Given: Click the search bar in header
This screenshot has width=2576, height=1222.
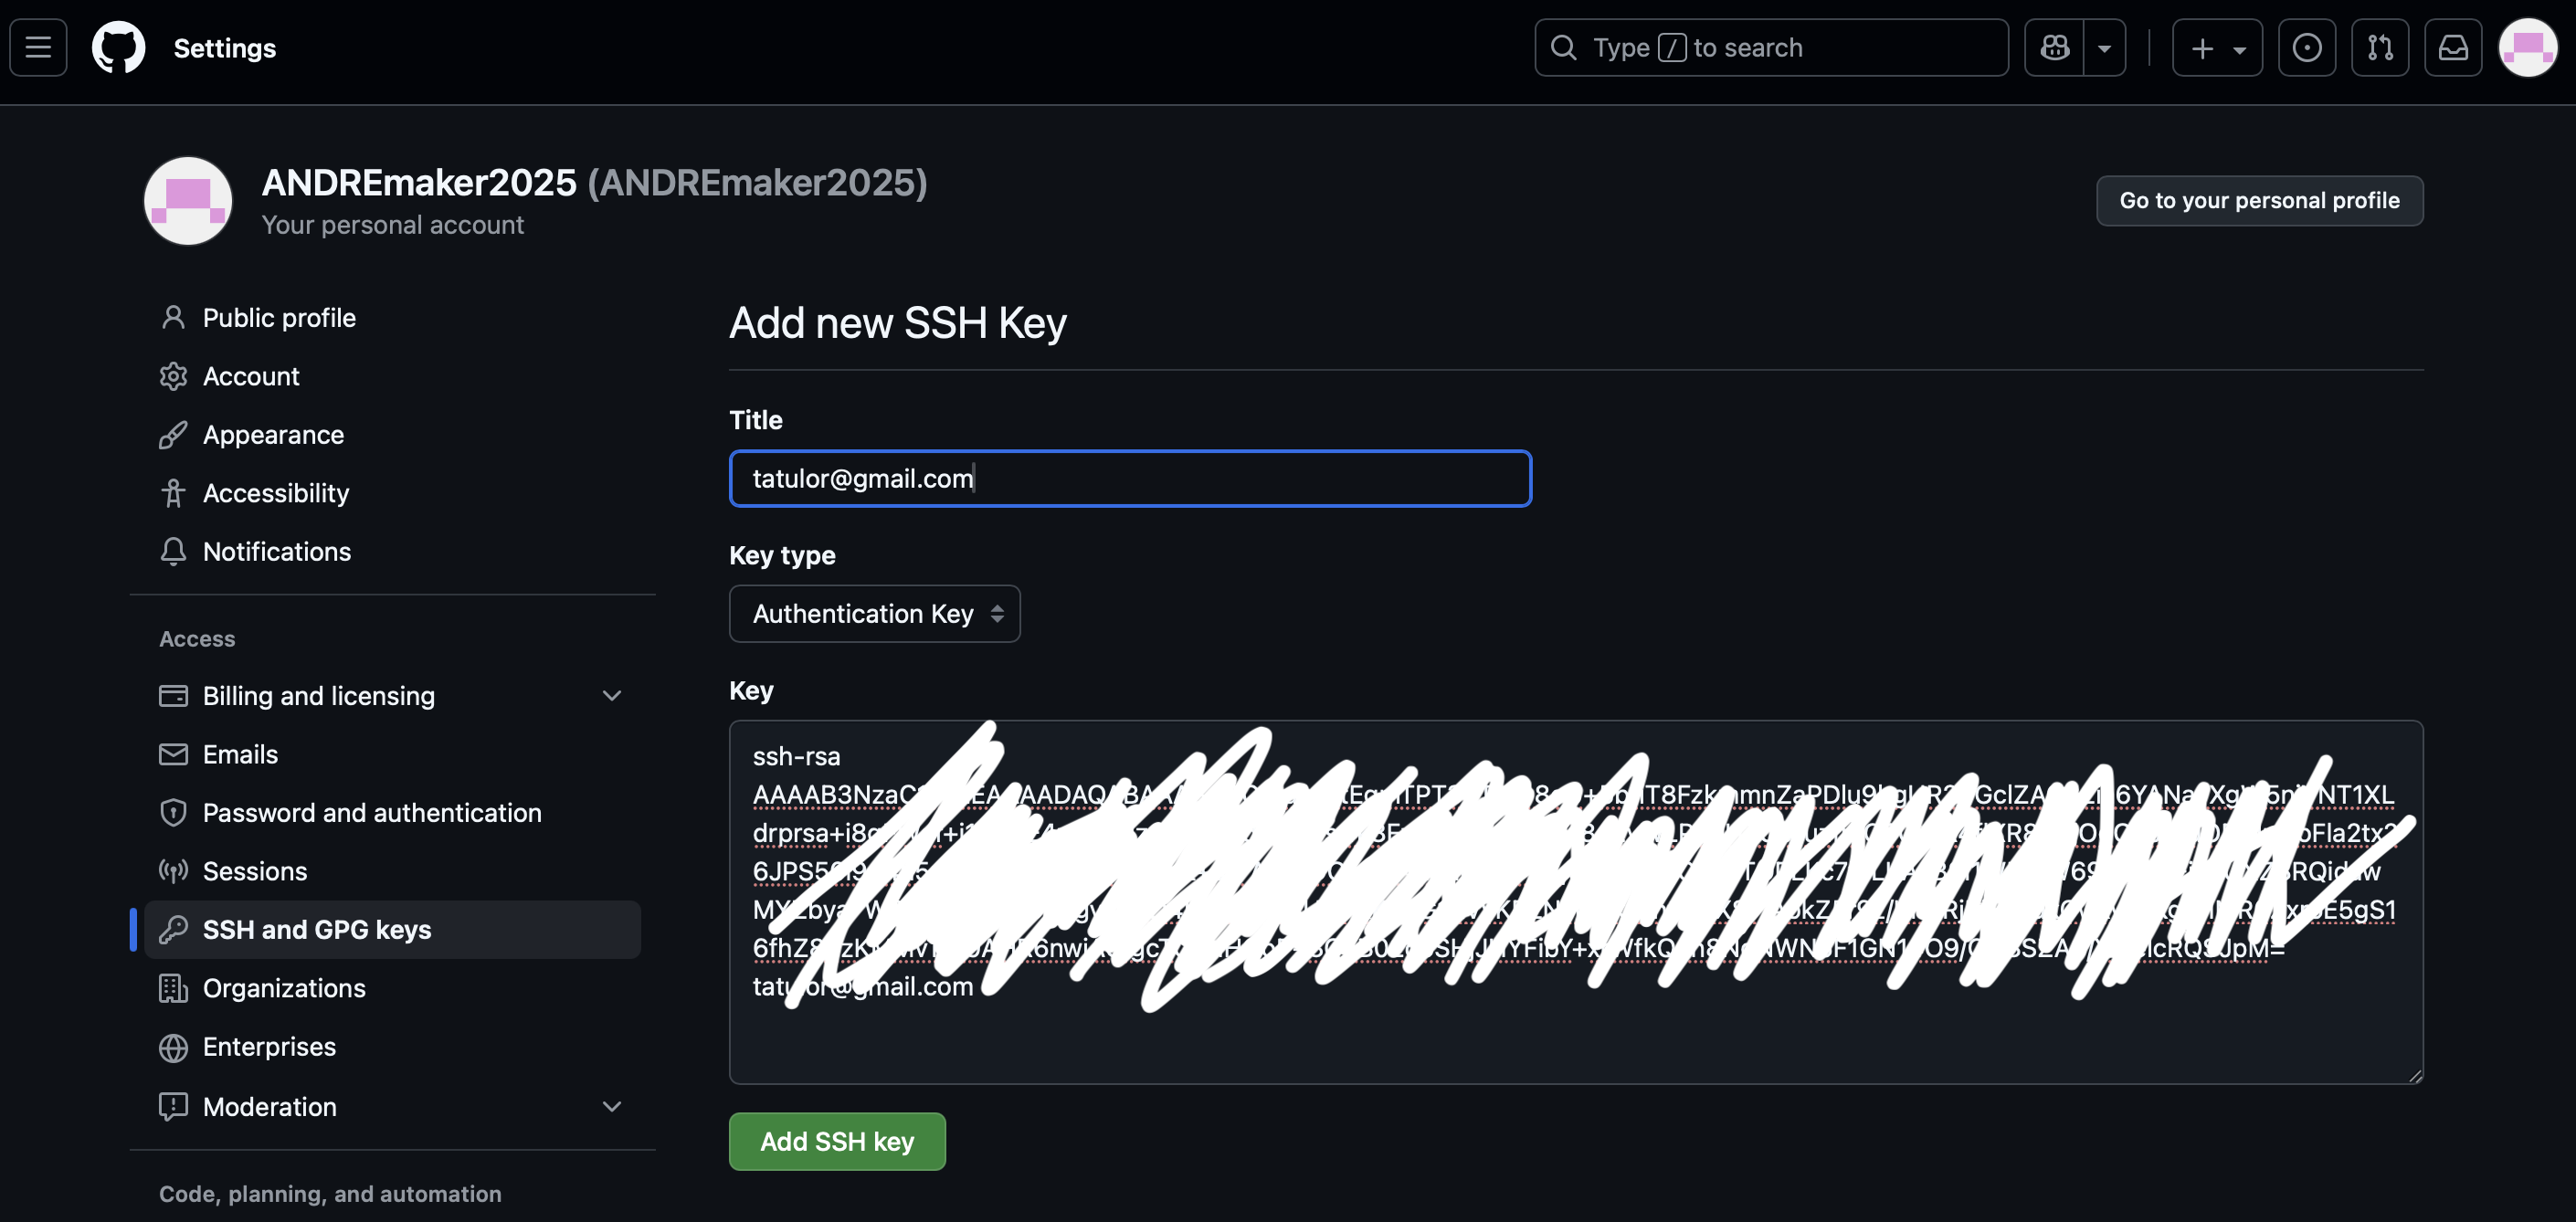Looking at the screenshot, I should 1770,47.
